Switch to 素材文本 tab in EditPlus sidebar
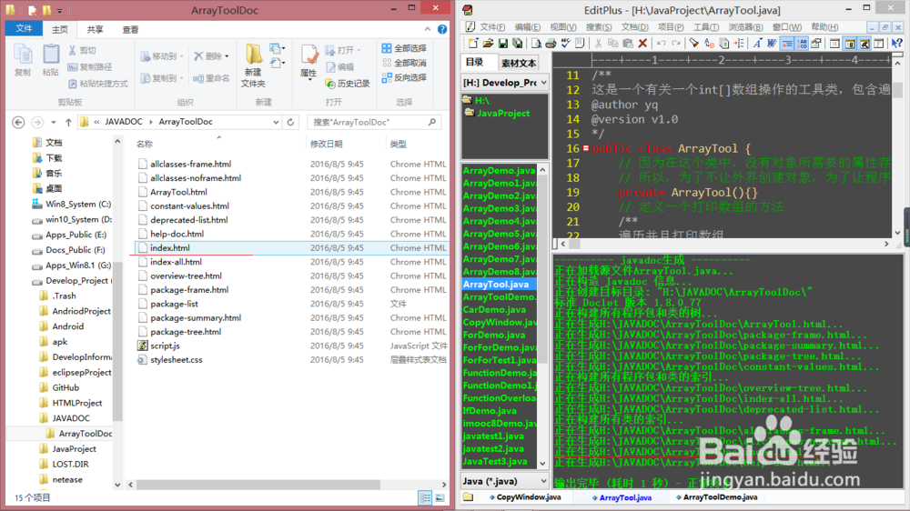The width and height of the screenshot is (910, 511). [x=519, y=64]
